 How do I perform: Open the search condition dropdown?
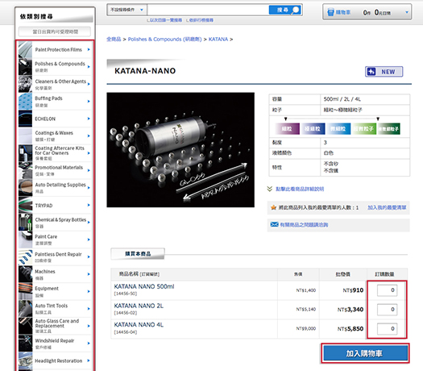[x=126, y=10]
